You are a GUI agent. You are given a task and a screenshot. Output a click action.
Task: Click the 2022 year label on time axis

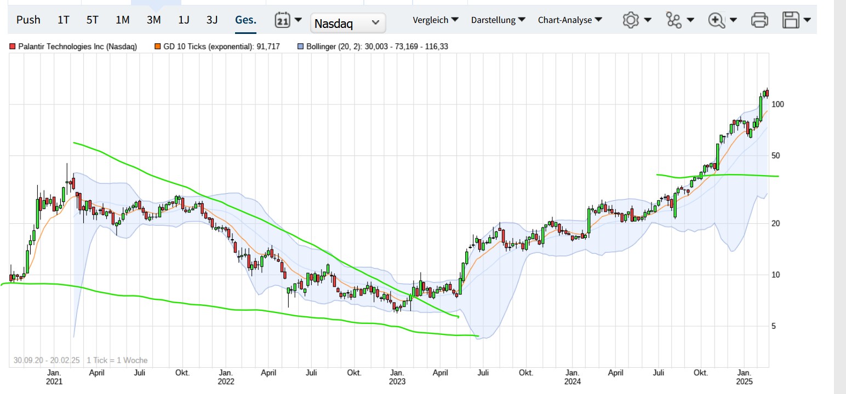tap(226, 381)
